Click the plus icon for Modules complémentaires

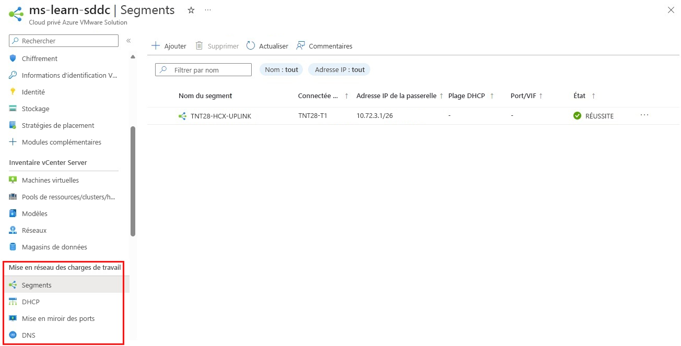(x=13, y=142)
